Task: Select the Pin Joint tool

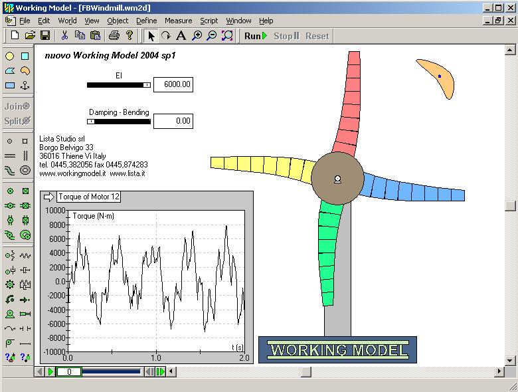Action: (10, 191)
